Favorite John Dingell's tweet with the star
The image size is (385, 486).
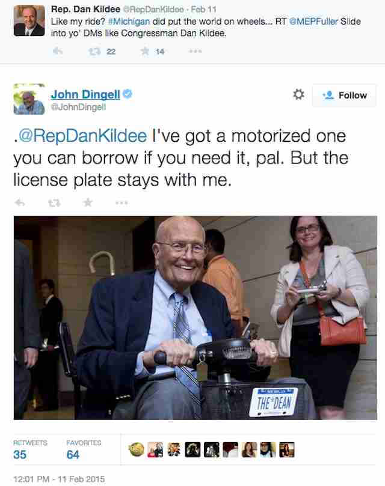tap(88, 202)
